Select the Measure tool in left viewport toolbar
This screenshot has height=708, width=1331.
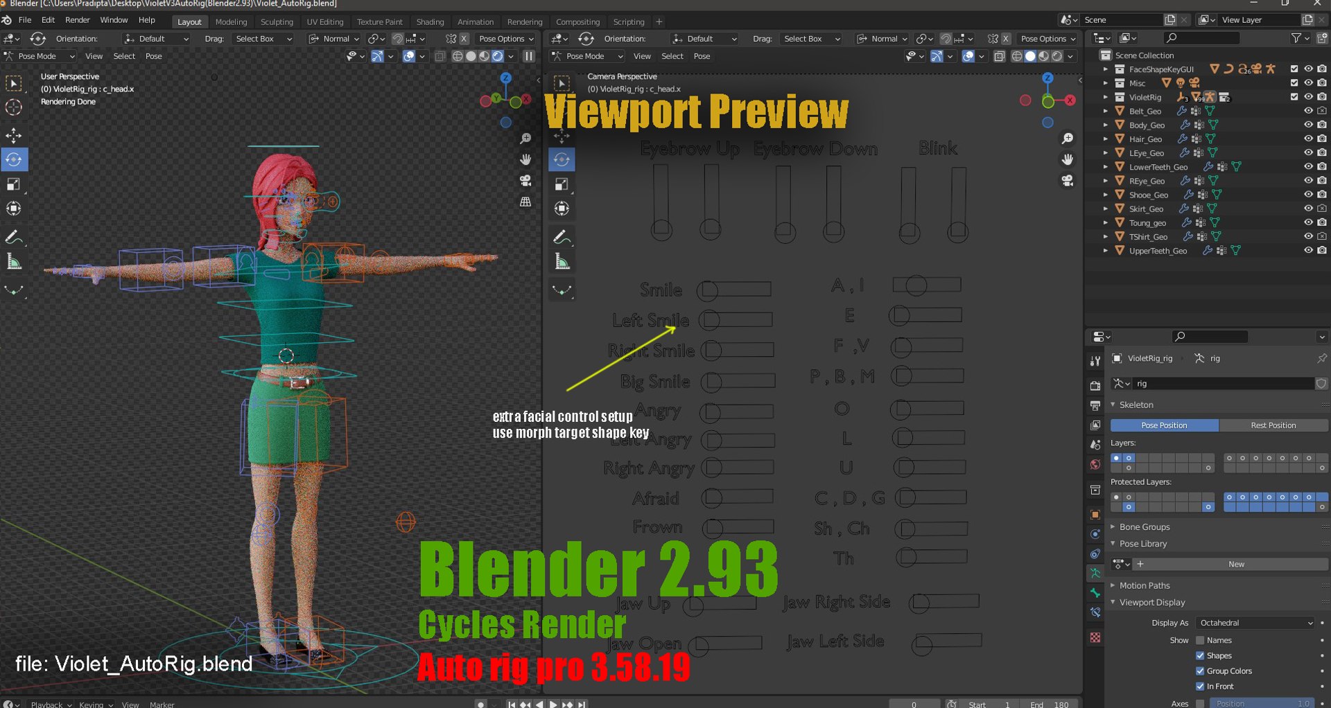(14, 261)
